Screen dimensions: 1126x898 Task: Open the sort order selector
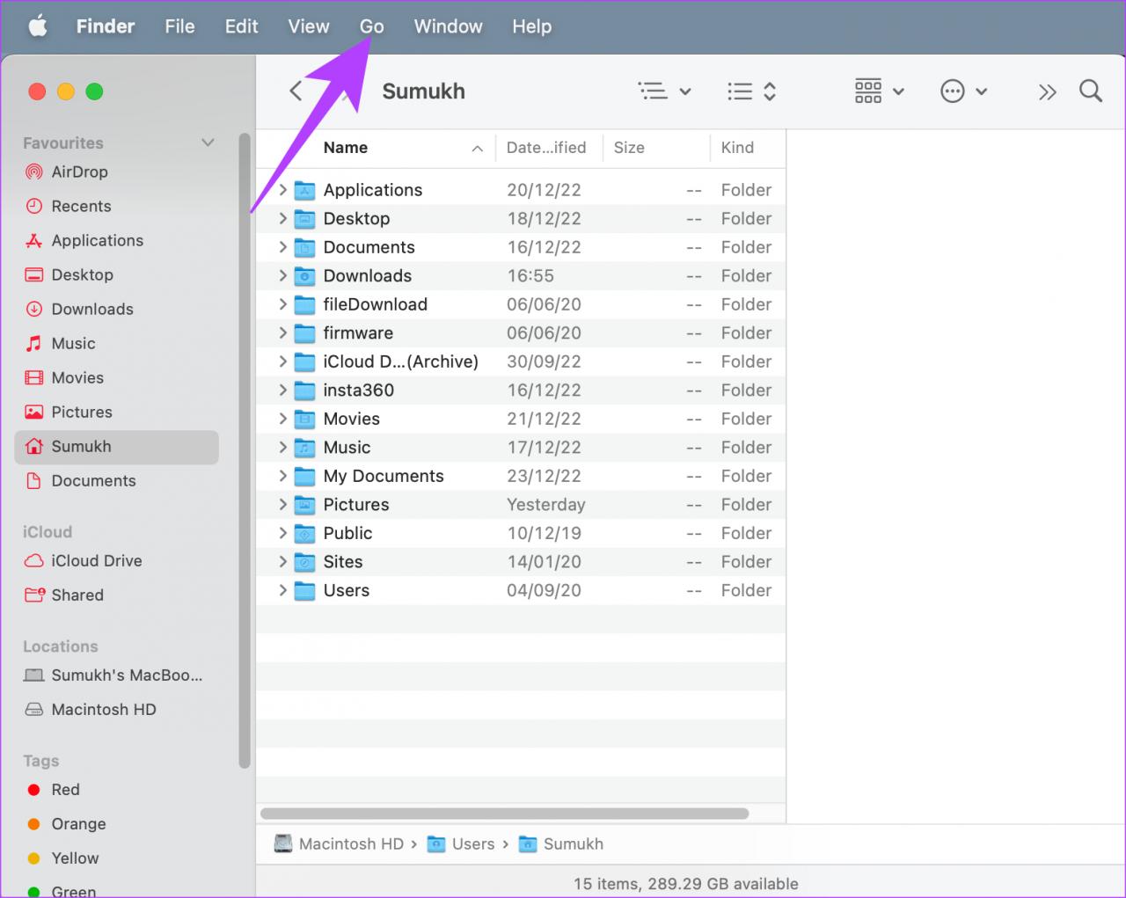[752, 91]
